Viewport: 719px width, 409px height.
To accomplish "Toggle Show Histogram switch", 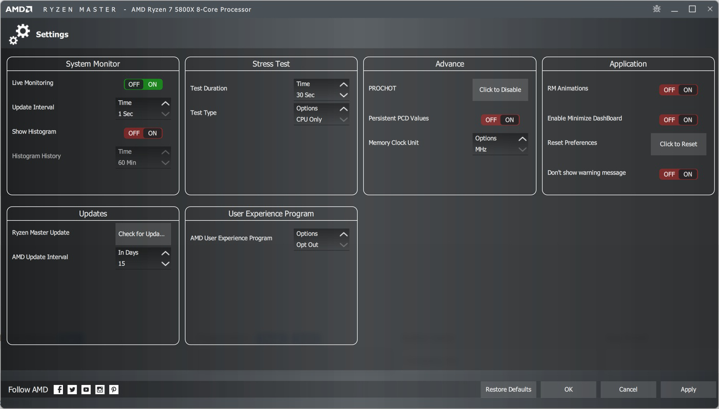I will [143, 133].
